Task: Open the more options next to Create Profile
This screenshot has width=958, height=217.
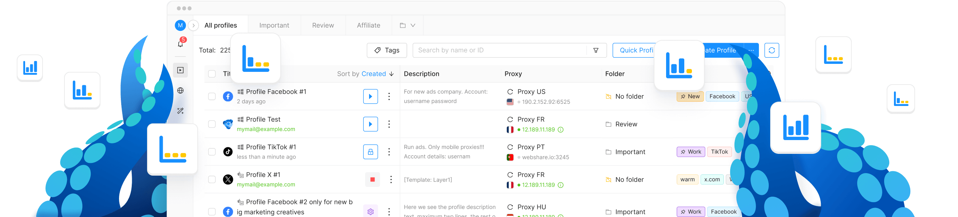Action: tap(751, 50)
